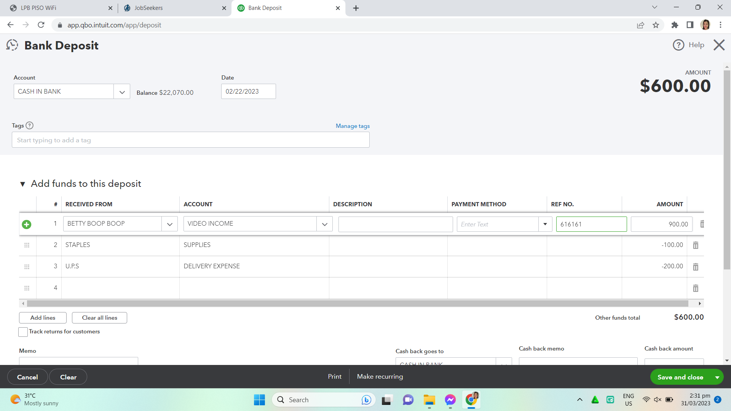Click the DELIVERY EXPENSE account cell

point(254,266)
